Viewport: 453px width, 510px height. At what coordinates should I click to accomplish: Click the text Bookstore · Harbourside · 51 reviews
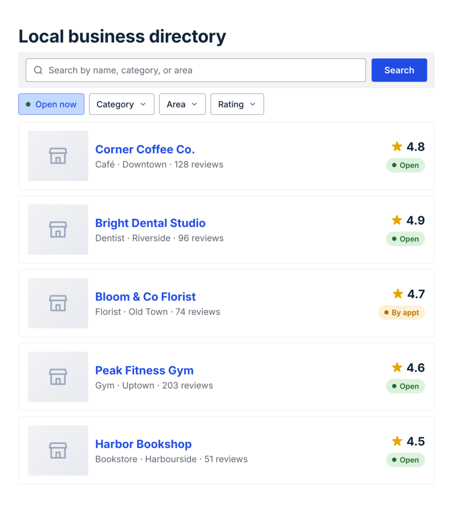click(171, 459)
